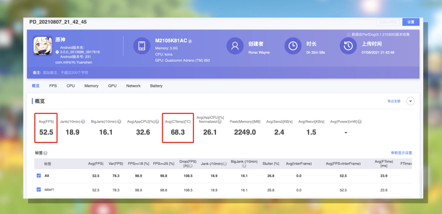Click the 导出全部 link
Screen dimensions: 442x214
[394, 101]
